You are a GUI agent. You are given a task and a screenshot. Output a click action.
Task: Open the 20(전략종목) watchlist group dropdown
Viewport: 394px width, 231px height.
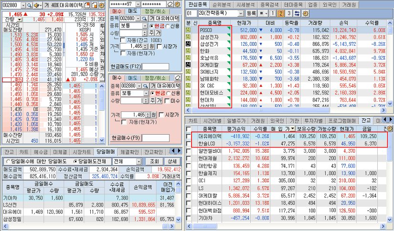pyautogui.click(x=241, y=13)
